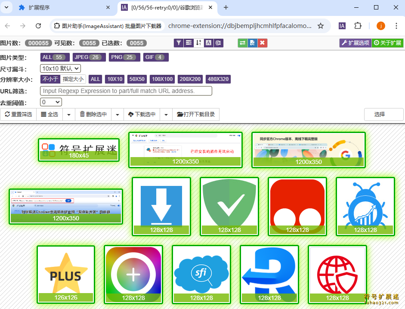
Task: Select the blue R arrow thumbnail
Action: point(269,275)
